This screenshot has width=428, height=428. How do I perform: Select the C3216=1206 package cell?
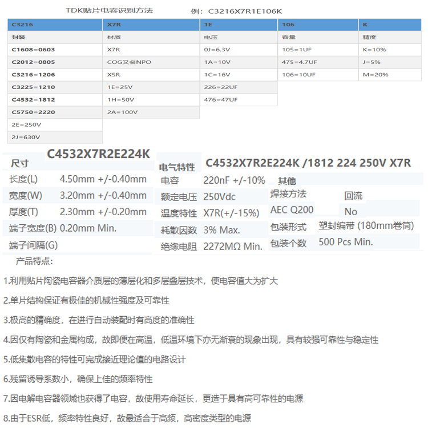pos(55,75)
